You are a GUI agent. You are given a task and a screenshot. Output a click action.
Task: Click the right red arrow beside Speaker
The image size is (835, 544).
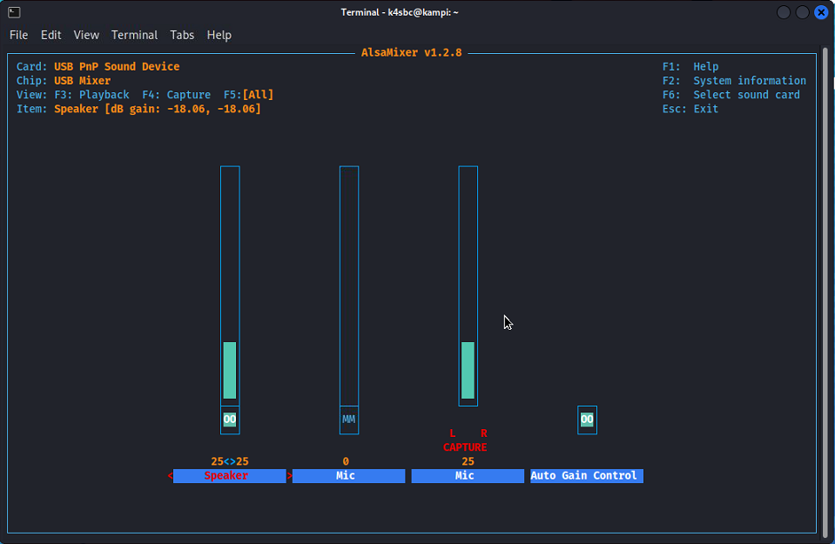(x=290, y=476)
